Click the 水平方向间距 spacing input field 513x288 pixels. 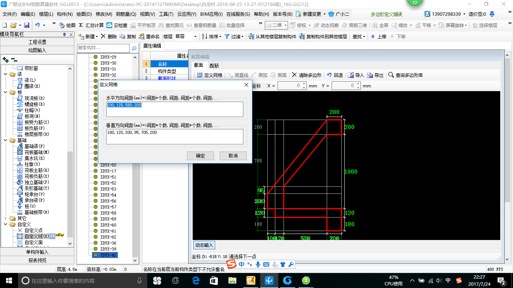[175, 109]
